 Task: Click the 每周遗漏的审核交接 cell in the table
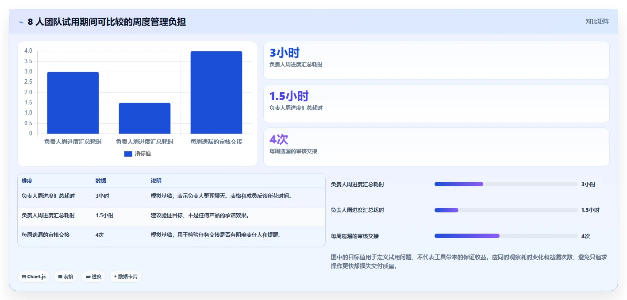[x=46, y=235]
